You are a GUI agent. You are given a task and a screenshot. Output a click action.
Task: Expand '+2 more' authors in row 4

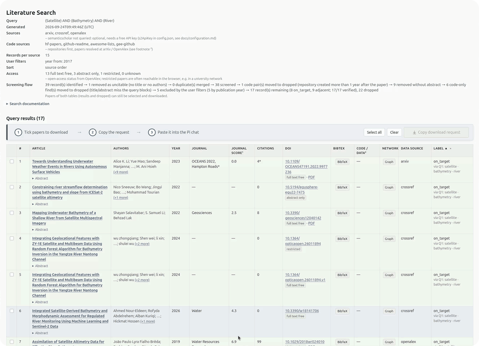[142, 244]
